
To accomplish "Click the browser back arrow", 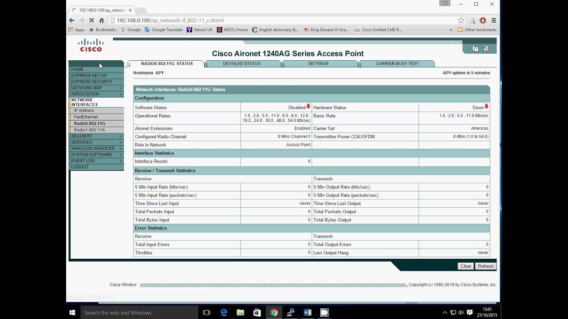I will tap(72, 20).
